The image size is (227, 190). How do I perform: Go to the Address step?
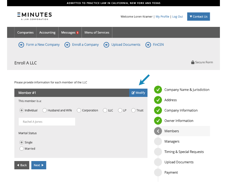(x=170, y=100)
